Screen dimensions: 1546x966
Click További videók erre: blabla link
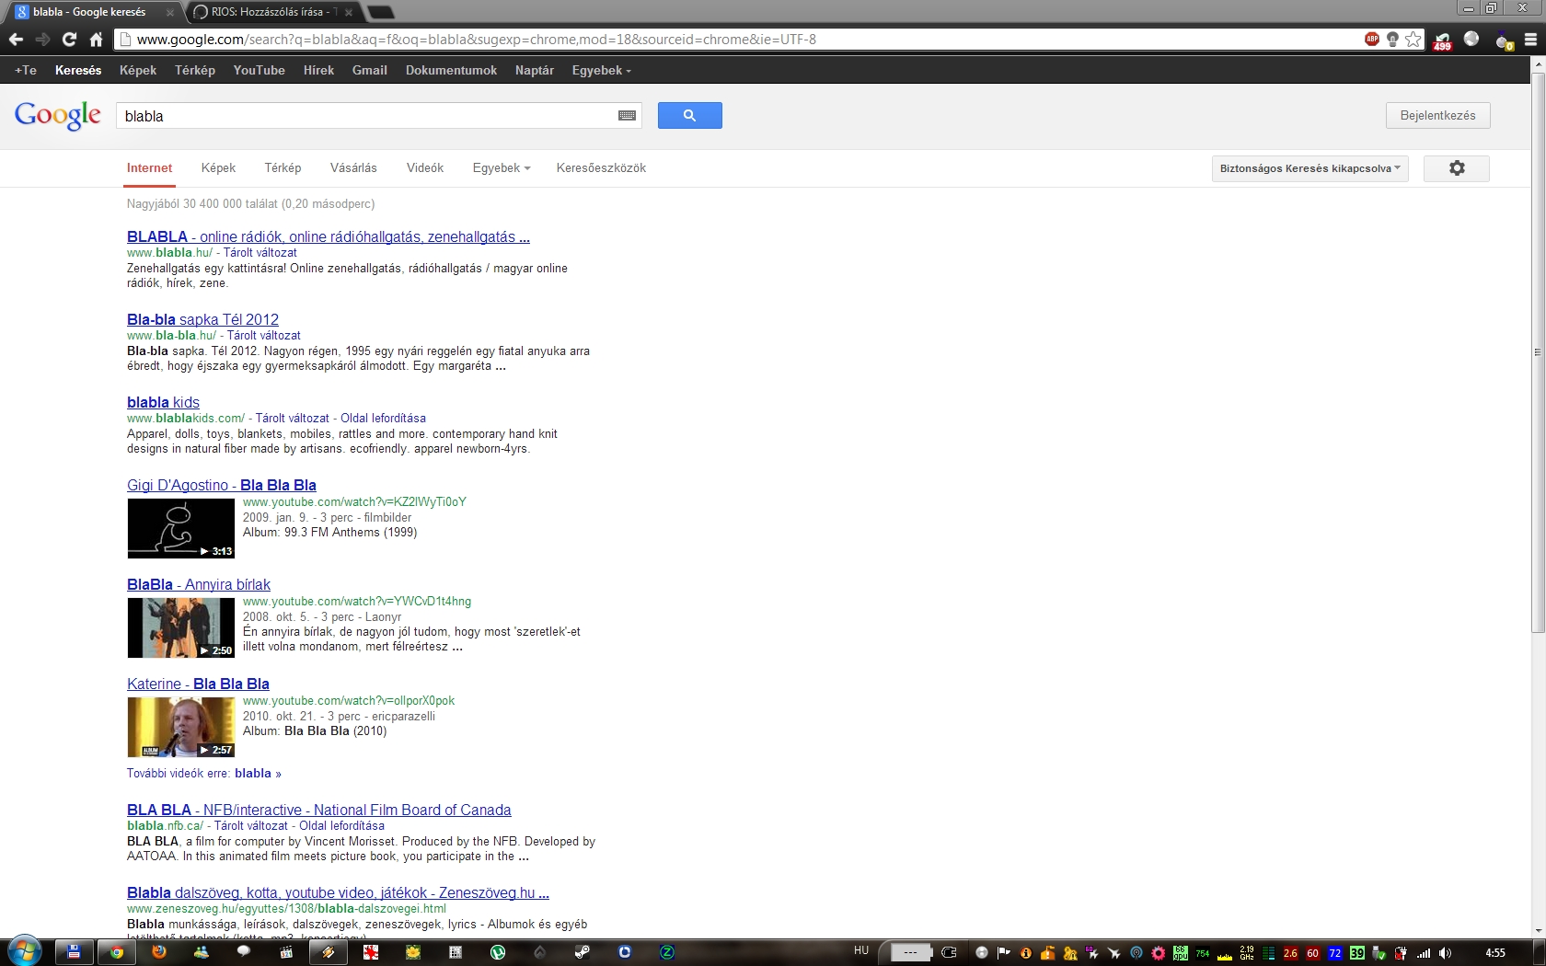(204, 773)
